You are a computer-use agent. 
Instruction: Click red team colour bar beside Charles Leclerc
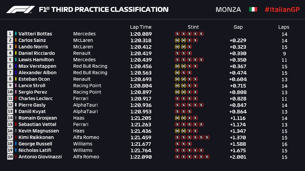click(x=16, y=99)
